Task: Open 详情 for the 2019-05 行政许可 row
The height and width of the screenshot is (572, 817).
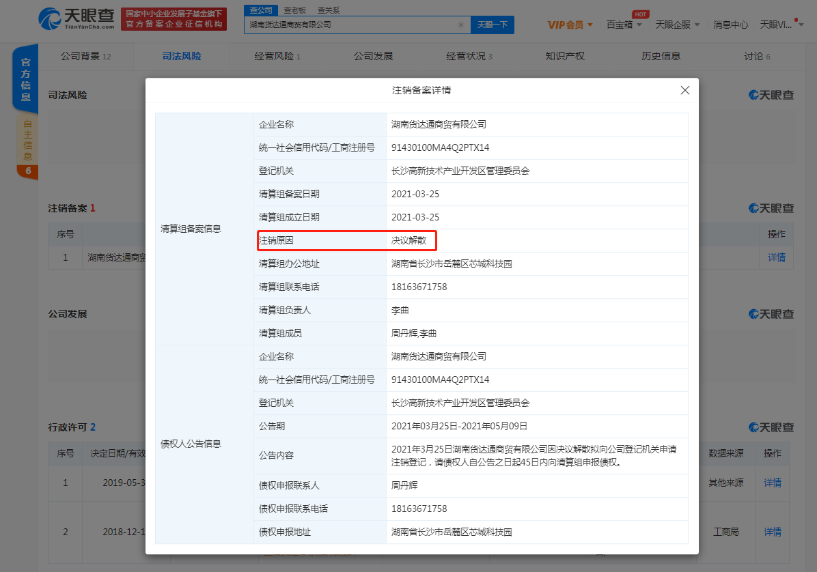Action: (773, 483)
